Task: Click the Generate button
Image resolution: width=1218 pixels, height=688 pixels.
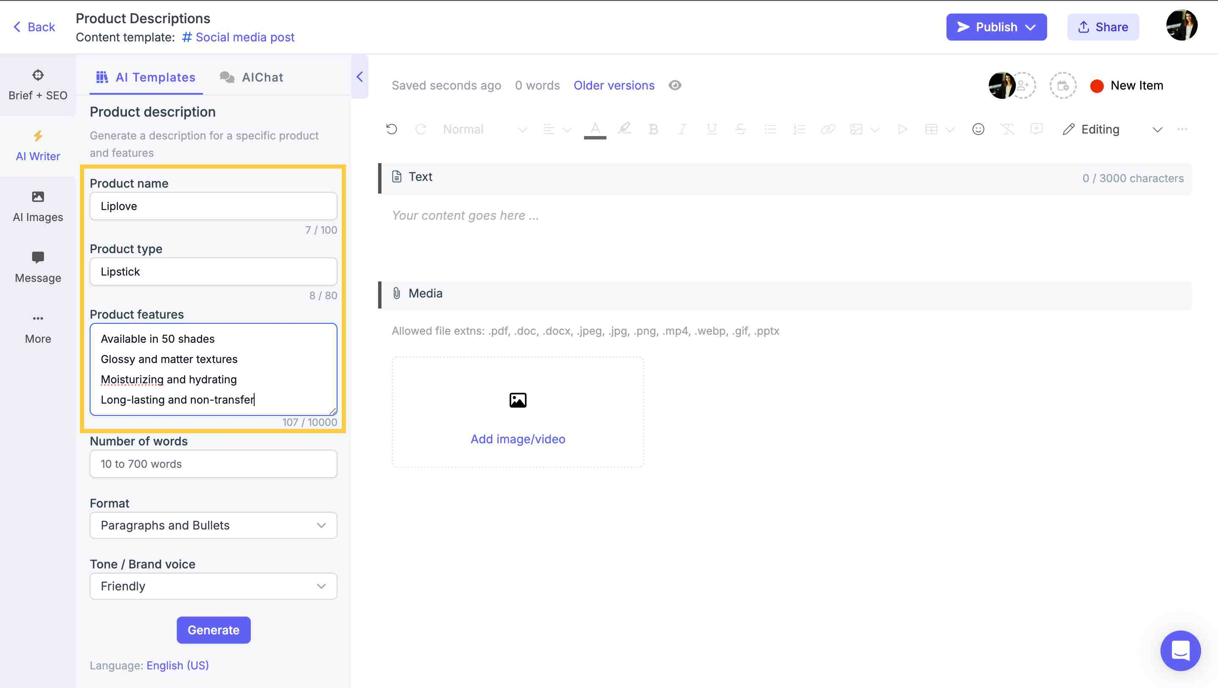Action: tap(213, 630)
